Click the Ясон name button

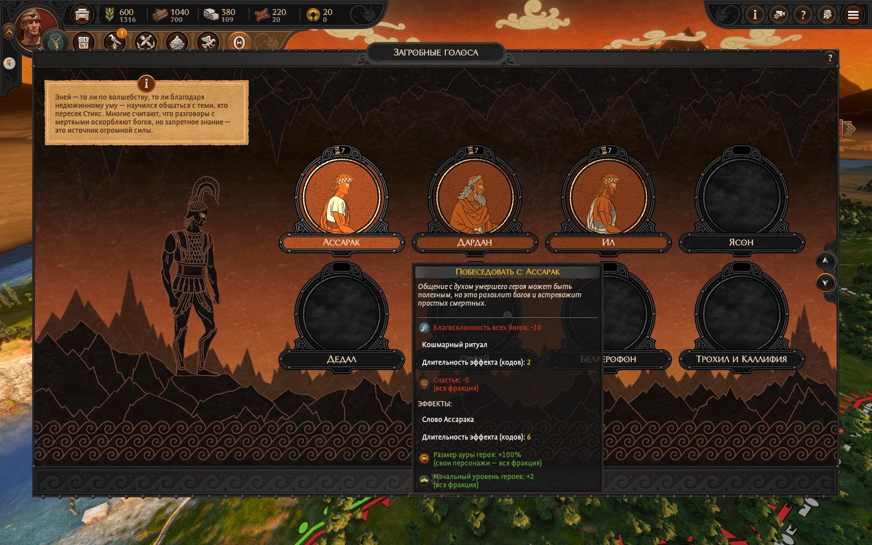[741, 242]
